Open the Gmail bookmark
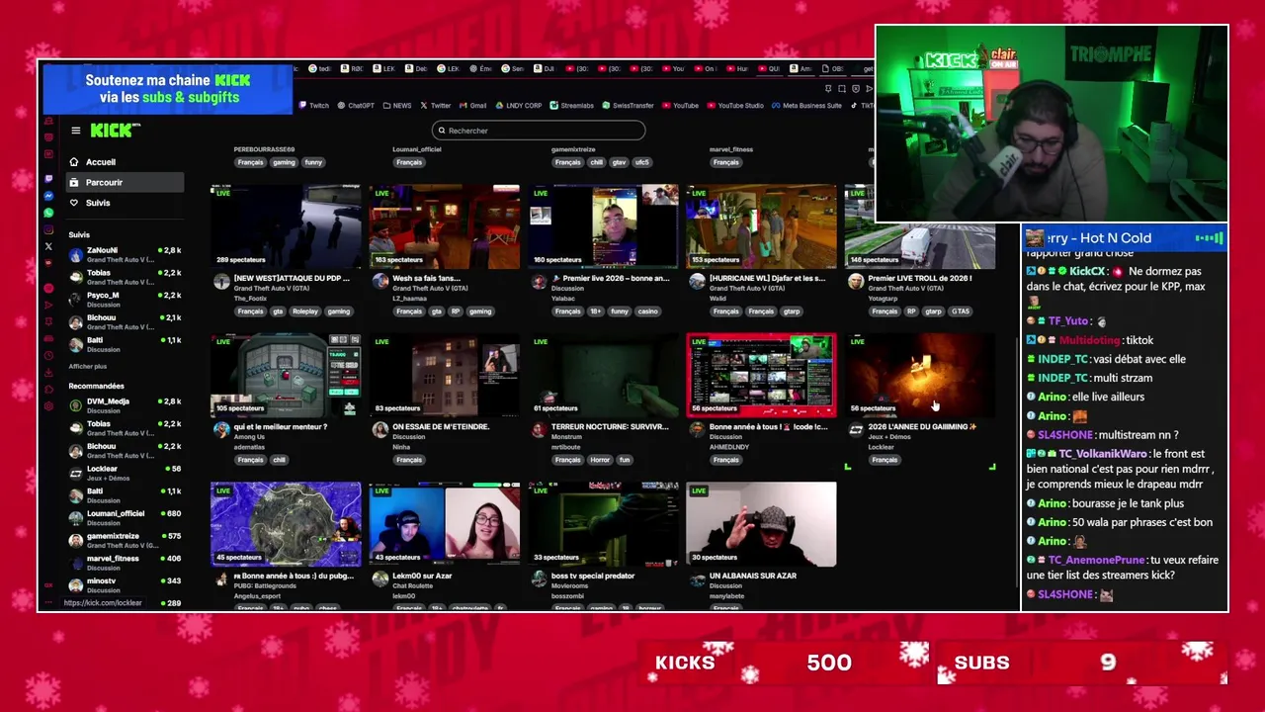The height and width of the screenshot is (712, 1265). (472, 106)
